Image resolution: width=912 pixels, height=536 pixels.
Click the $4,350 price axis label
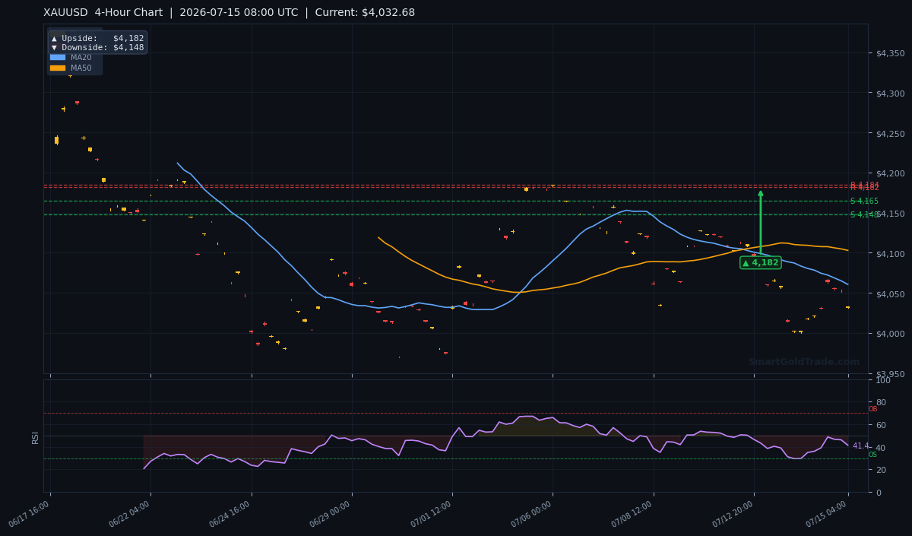tap(890, 53)
